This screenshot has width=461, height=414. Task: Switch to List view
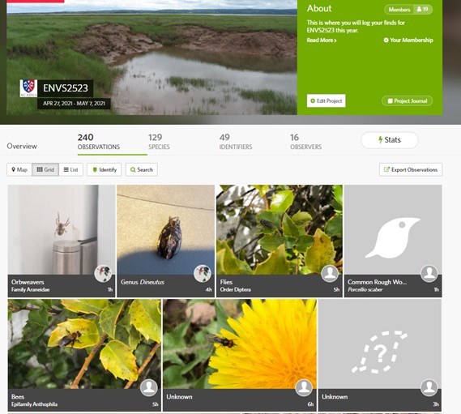70,169
